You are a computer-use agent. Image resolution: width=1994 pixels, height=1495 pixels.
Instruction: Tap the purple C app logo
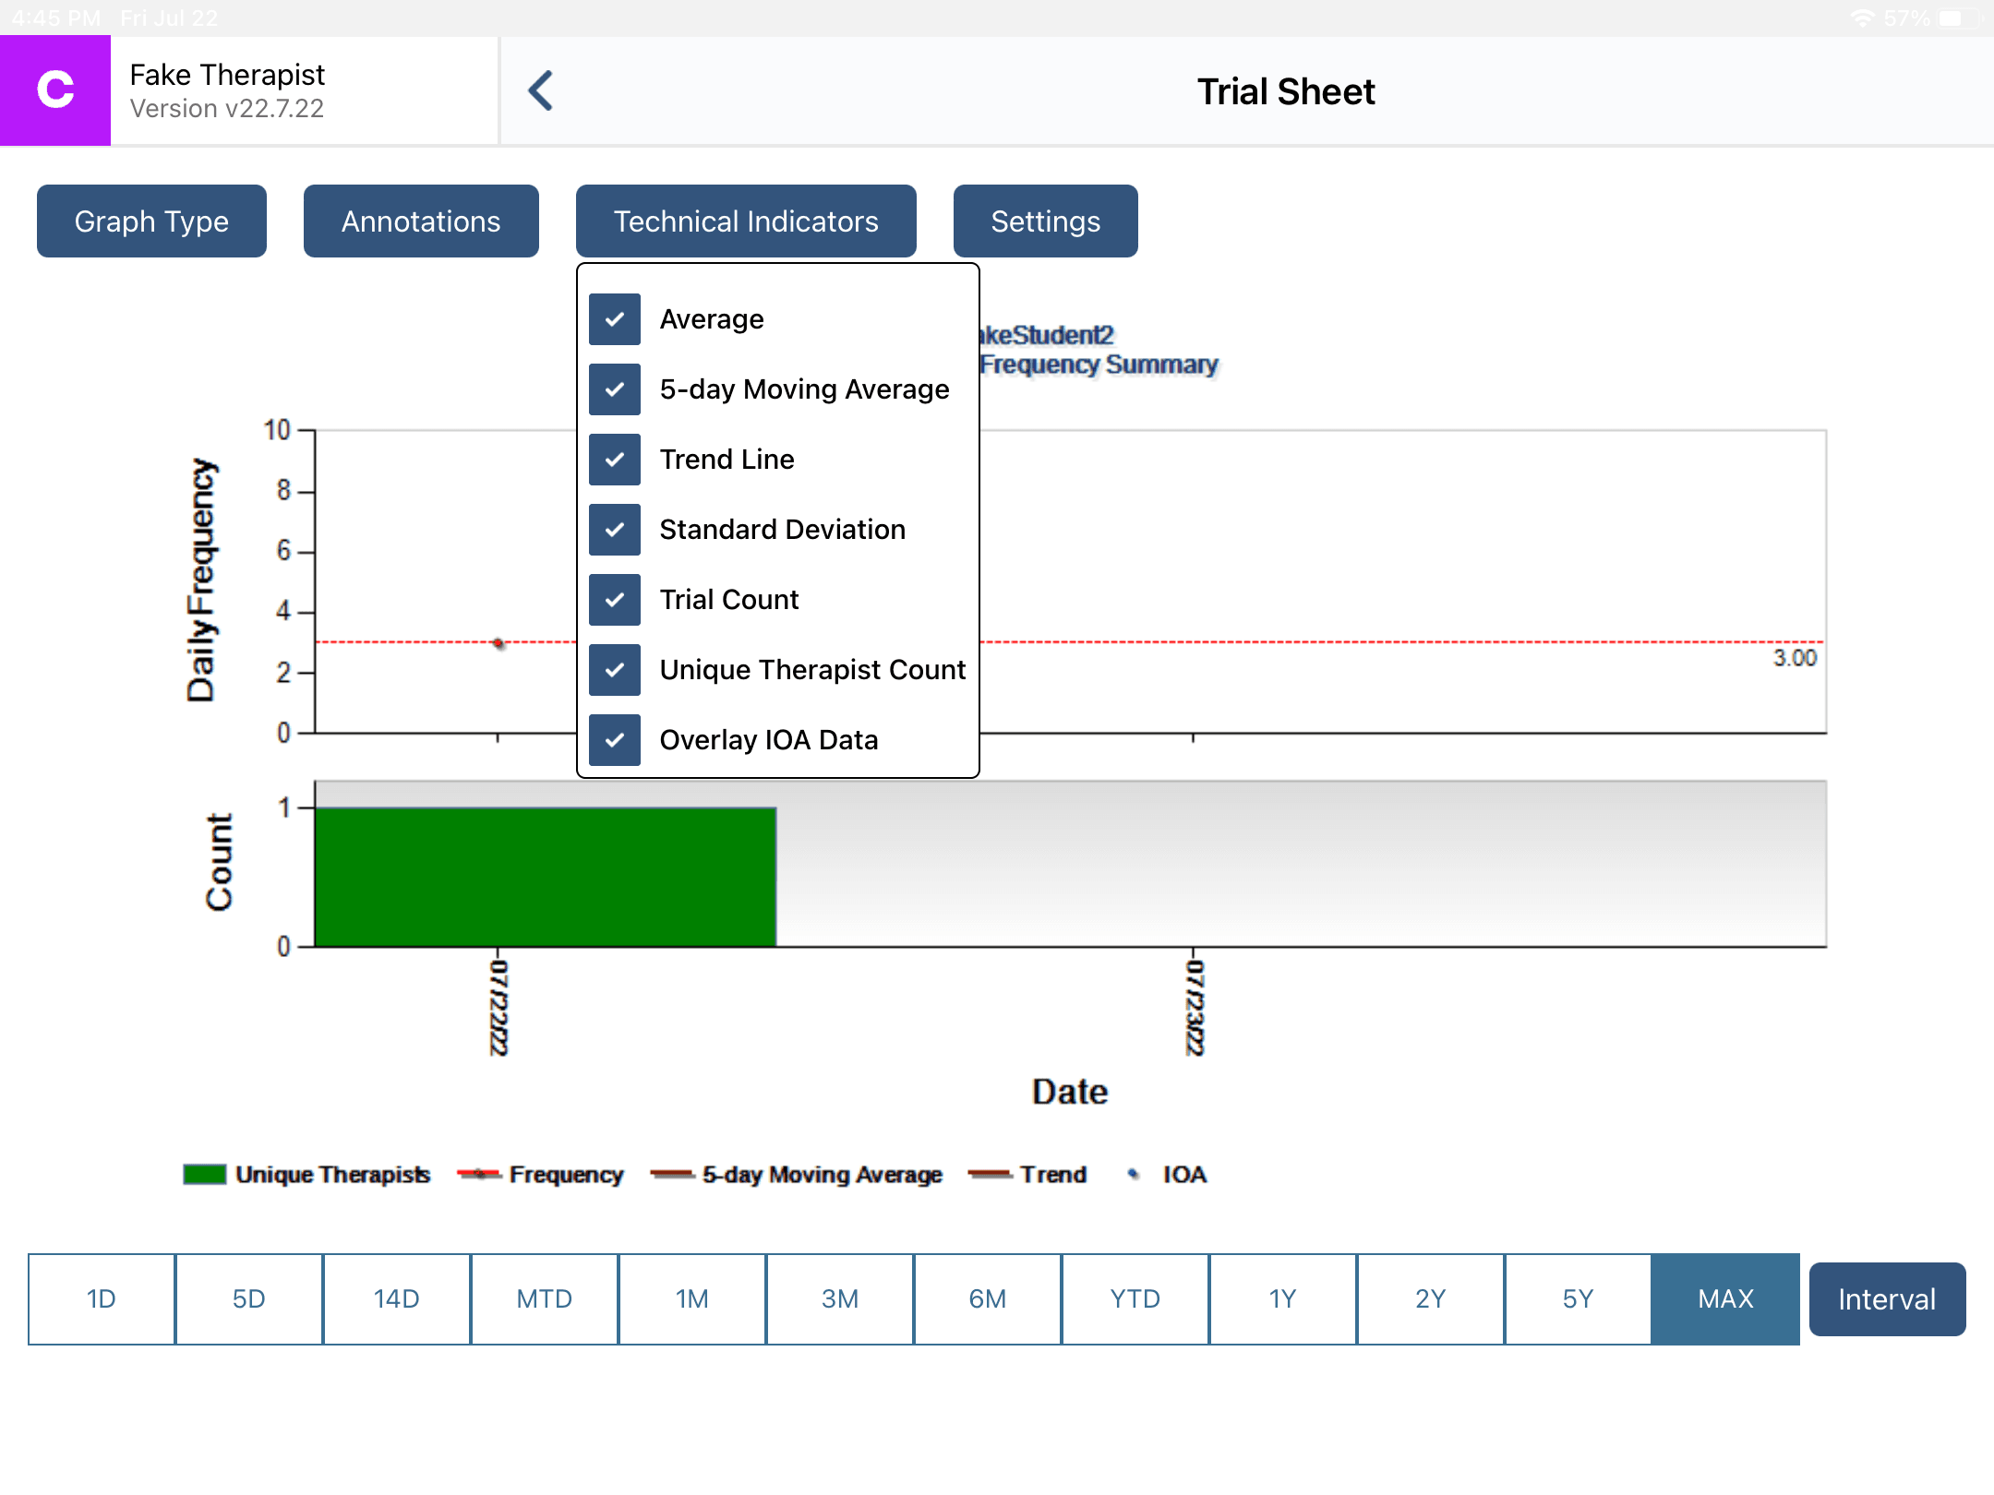55,90
